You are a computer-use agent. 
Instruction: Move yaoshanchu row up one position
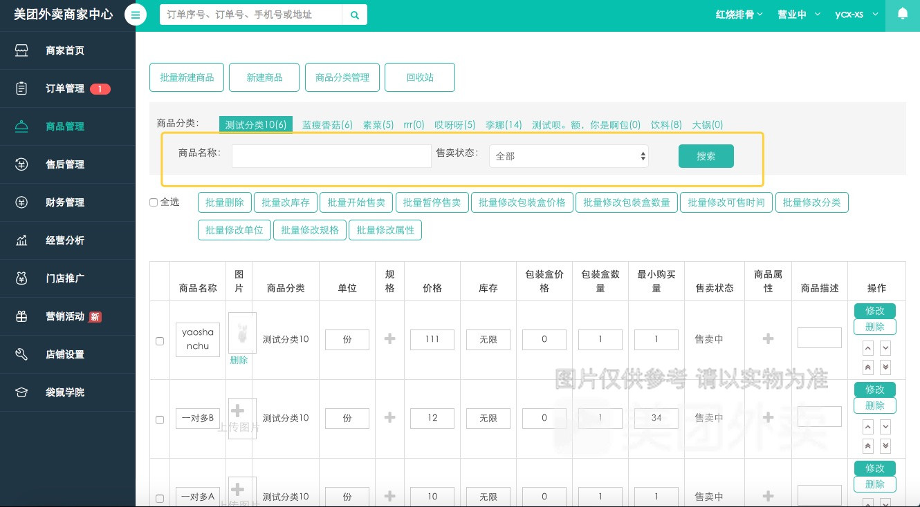pos(868,348)
